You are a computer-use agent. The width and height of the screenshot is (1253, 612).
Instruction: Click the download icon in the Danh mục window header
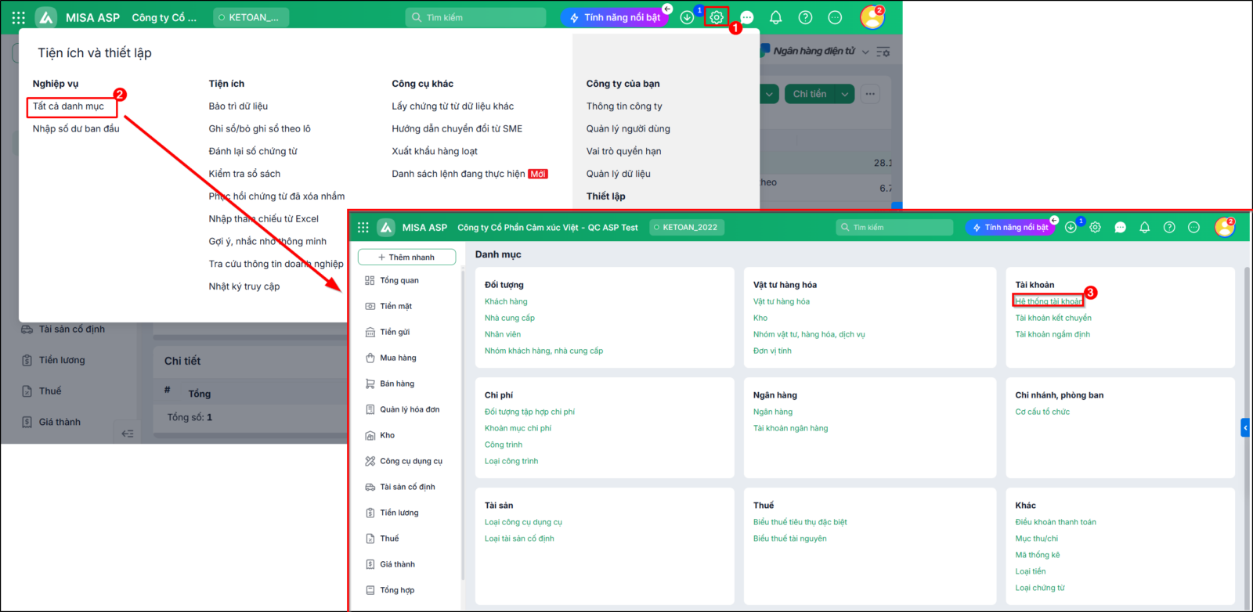[x=1071, y=227]
